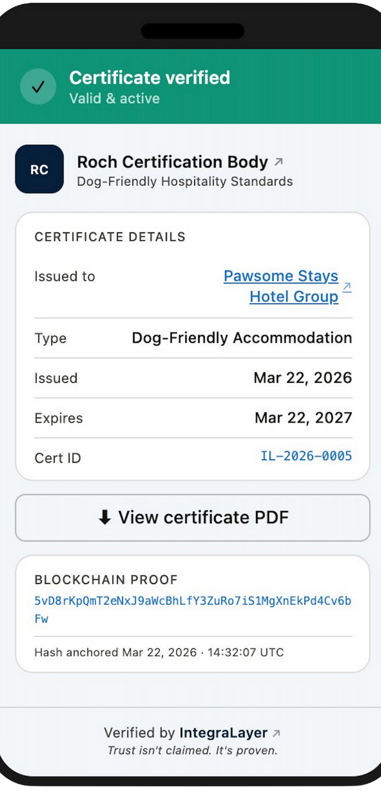The image size is (381, 791).
Task: Click the RC logo to view the issuer
Action: point(39,169)
